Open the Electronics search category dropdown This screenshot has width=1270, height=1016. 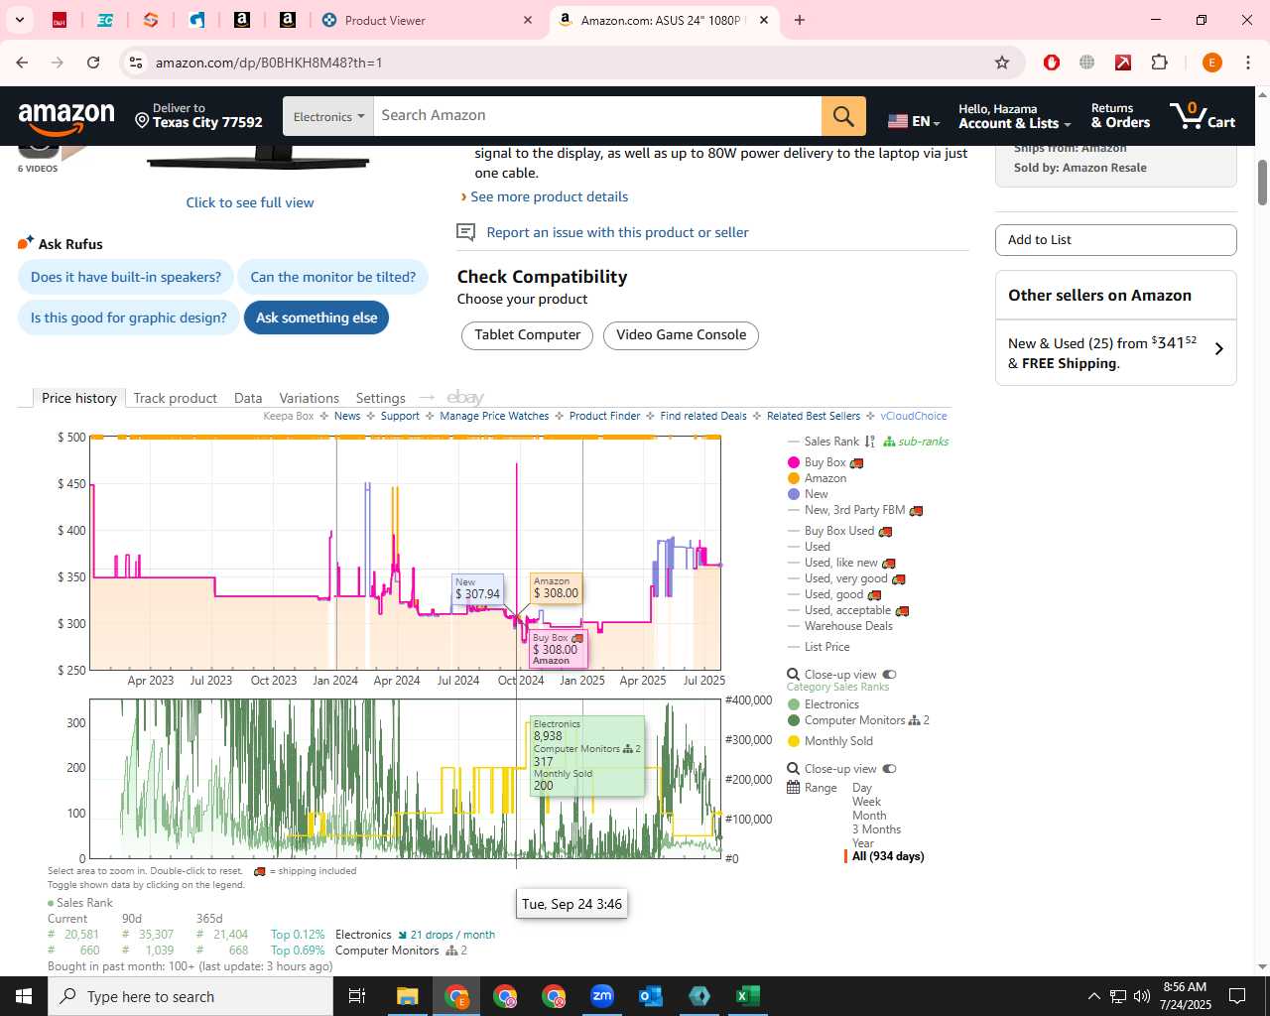coord(328,116)
